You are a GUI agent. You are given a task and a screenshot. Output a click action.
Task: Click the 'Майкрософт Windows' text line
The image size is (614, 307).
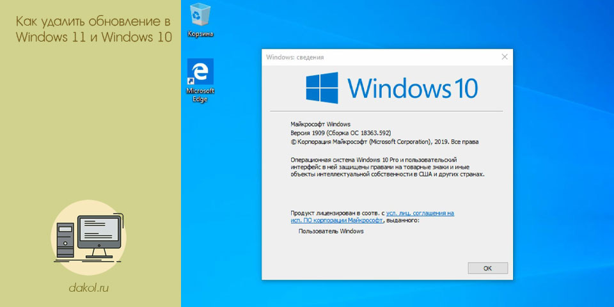(320, 124)
